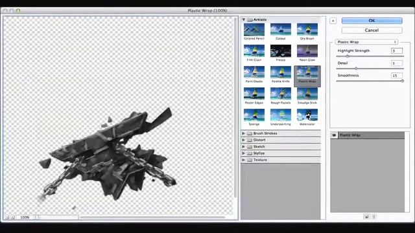Select the Neon Glow filter thumbnail
415x233 pixels.
pyautogui.click(x=307, y=51)
